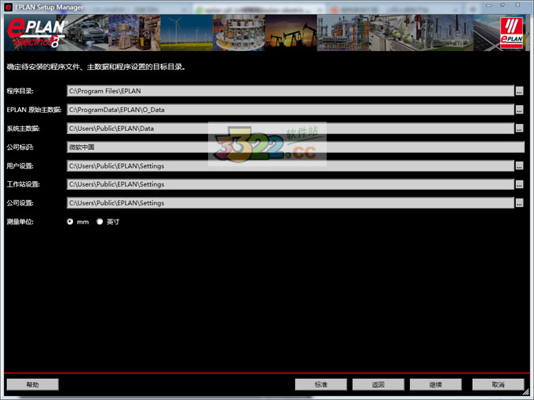This screenshot has width=534, height=400.
Task: Select 英寸 as measurement unit
Action: [100, 221]
